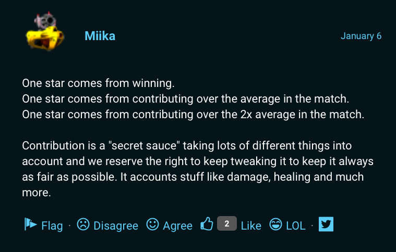This screenshot has width=396, height=252.
Task: Click the thumbs-up Like icon
Action: [207, 225]
